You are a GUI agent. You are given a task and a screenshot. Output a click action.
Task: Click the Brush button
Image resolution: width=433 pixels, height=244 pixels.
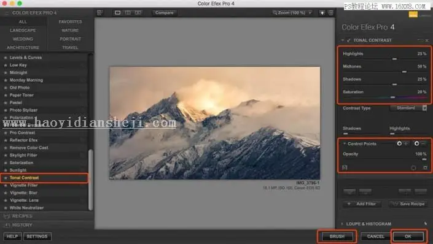pos(337,236)
